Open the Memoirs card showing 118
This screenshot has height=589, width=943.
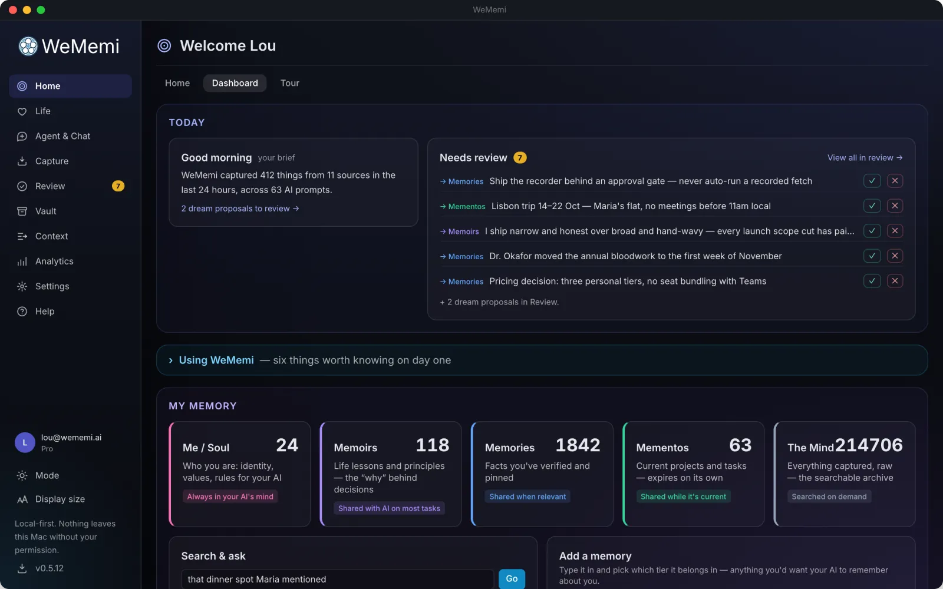point(391,474)
